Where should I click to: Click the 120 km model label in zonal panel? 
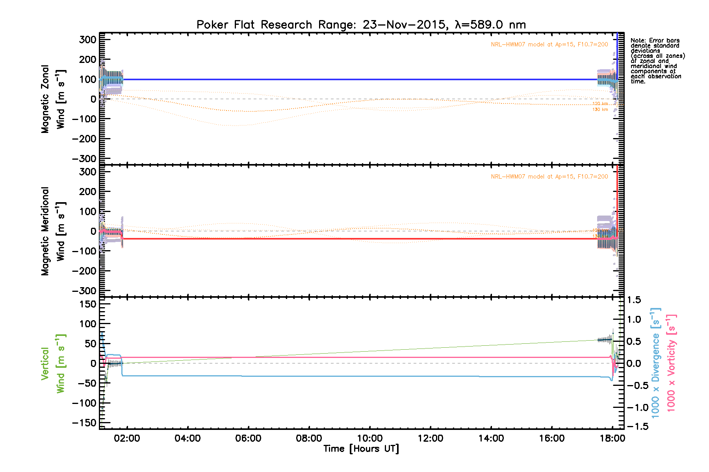click(600, 104)
